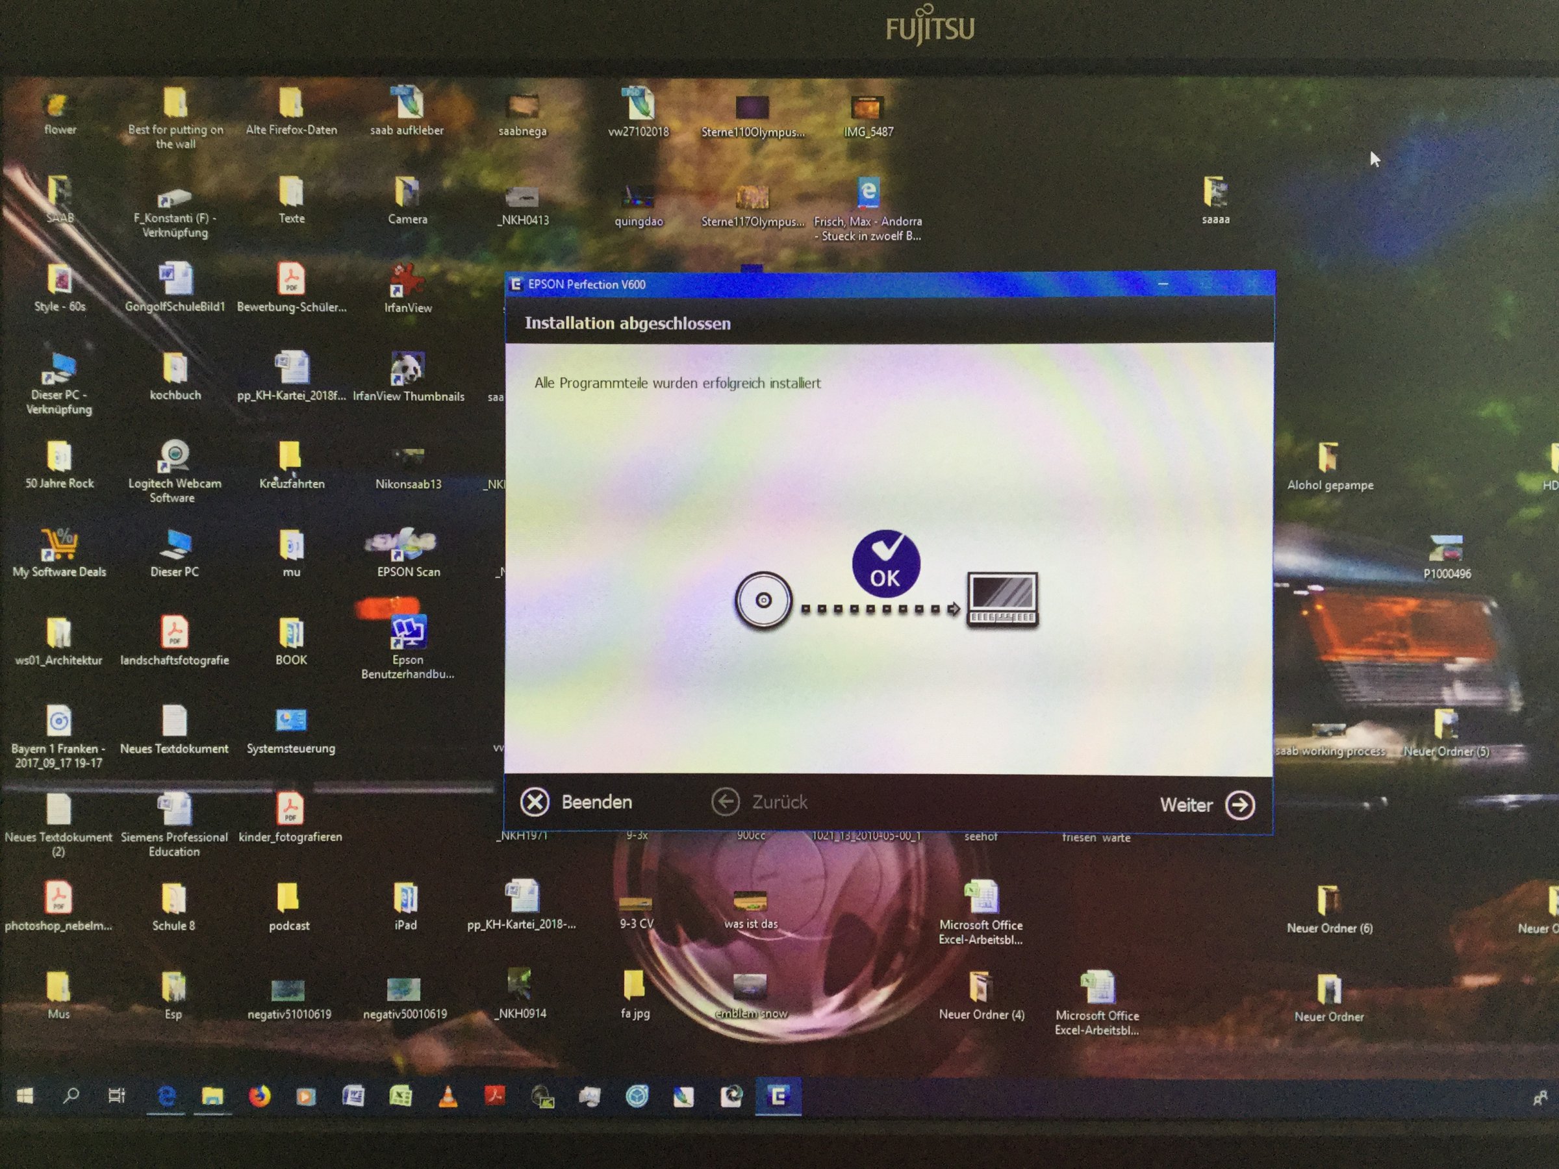Launch Microsoft Edge from the taskbar
The image size is (1559, 1169).
(166, 1096)
